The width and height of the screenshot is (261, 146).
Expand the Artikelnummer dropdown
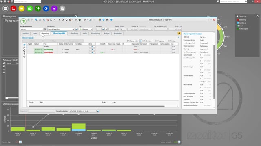(x=42, y=29)
